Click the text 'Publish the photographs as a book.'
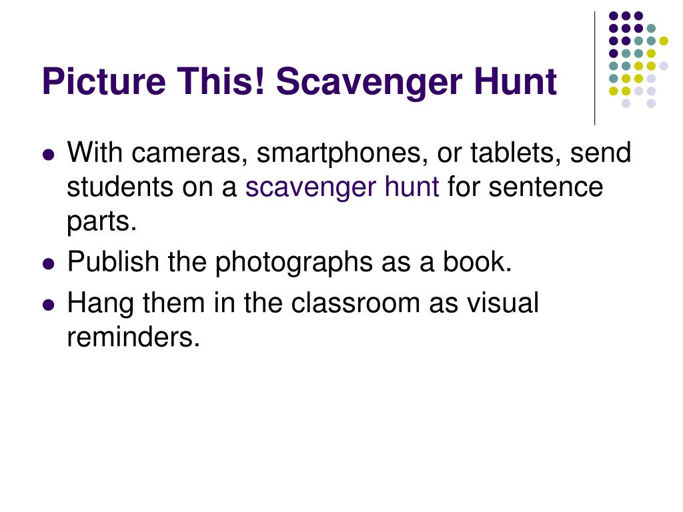The height and width of the screenshot is (512, 683). pyautogui.click(x=289, y=263)
